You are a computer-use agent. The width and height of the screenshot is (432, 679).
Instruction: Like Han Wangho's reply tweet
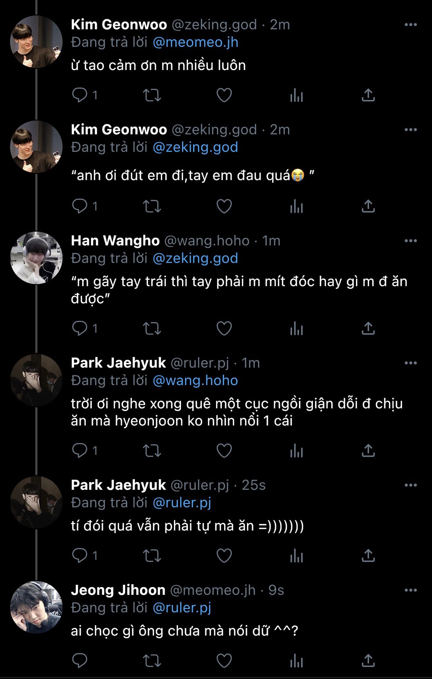(224, 329)
